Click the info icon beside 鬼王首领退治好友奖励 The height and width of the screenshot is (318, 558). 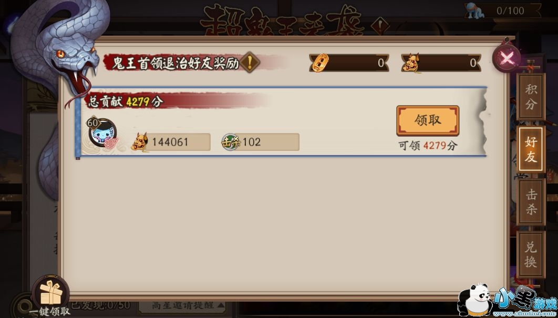250,63
